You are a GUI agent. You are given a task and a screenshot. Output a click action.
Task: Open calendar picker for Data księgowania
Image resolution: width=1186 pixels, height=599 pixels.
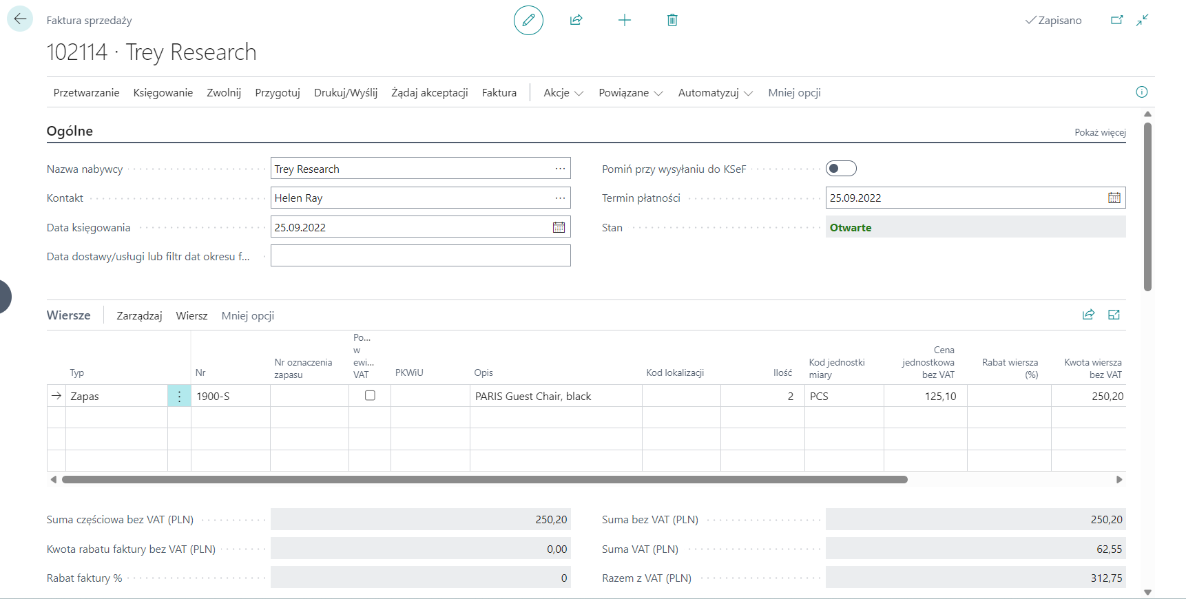click(559, 227)
